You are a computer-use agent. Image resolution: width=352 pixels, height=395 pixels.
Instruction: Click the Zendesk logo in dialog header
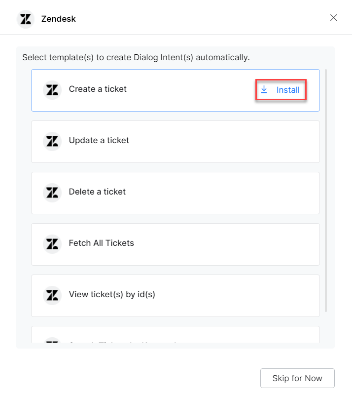pos(25,19)
